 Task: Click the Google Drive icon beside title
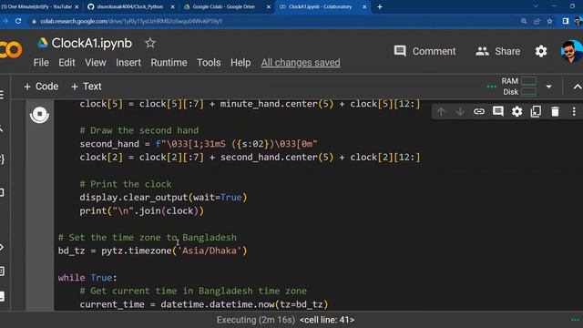(43, 43)
